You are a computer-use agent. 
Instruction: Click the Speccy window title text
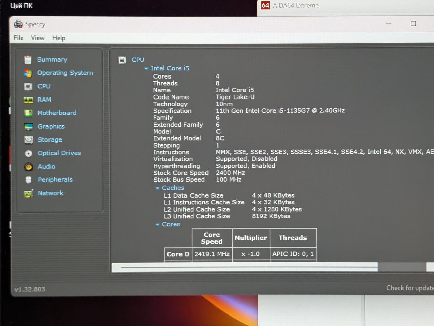coord(35,24)
